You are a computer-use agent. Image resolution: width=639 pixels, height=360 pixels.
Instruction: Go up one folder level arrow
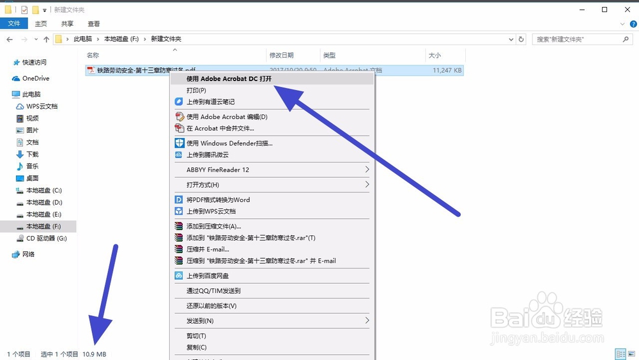click(x=46, y=39)
